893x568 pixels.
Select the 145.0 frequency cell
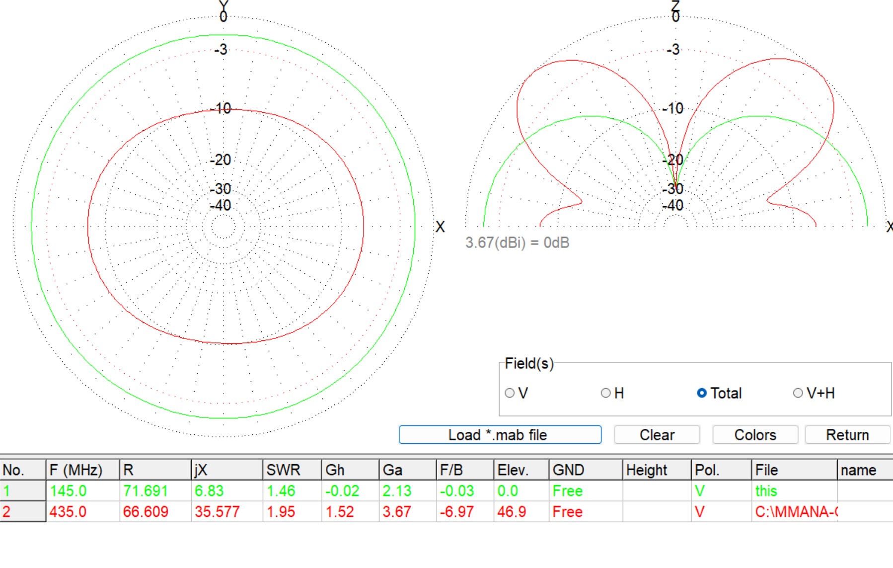tap(83, 491)
